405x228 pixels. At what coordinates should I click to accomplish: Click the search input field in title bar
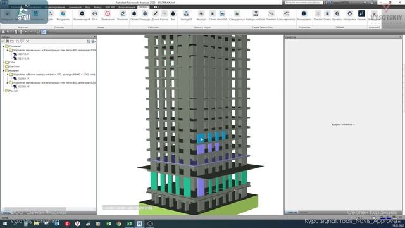coord(304,3)
